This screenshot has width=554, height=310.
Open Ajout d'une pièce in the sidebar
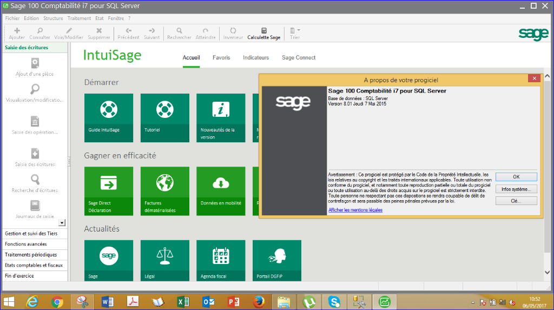[x=35, y=67]
